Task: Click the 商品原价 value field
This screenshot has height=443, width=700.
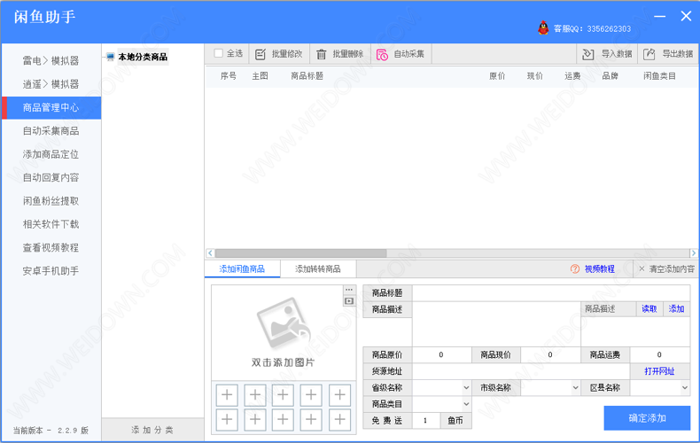Action: 441,355
